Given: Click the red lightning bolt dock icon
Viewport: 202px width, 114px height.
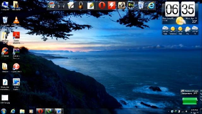Looking at the screenshot, I should tap(111, 5).
